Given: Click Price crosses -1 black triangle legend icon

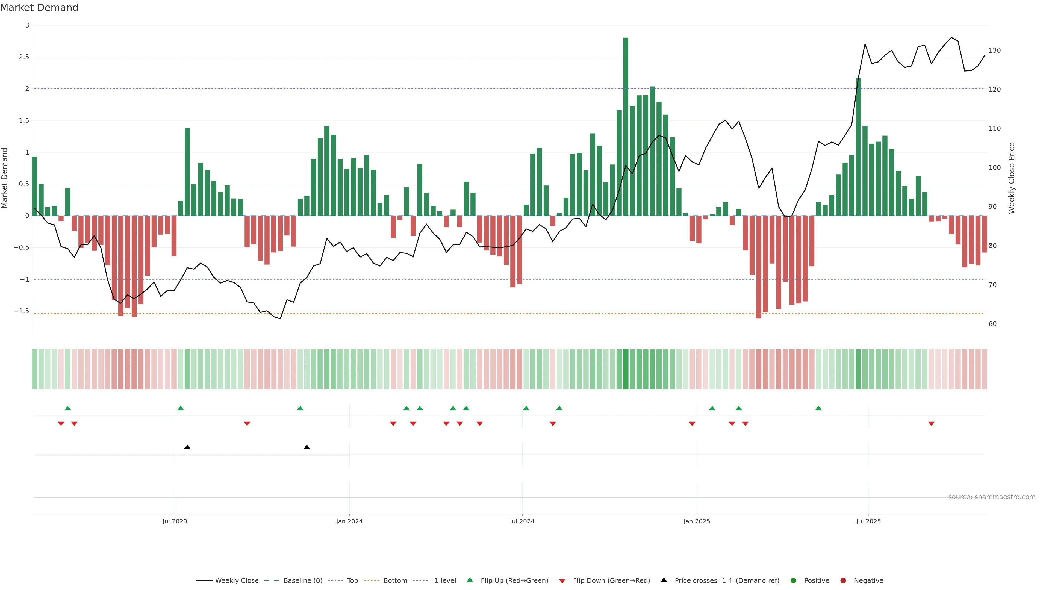Looking at the screenshot, I should tap(664, 580).
